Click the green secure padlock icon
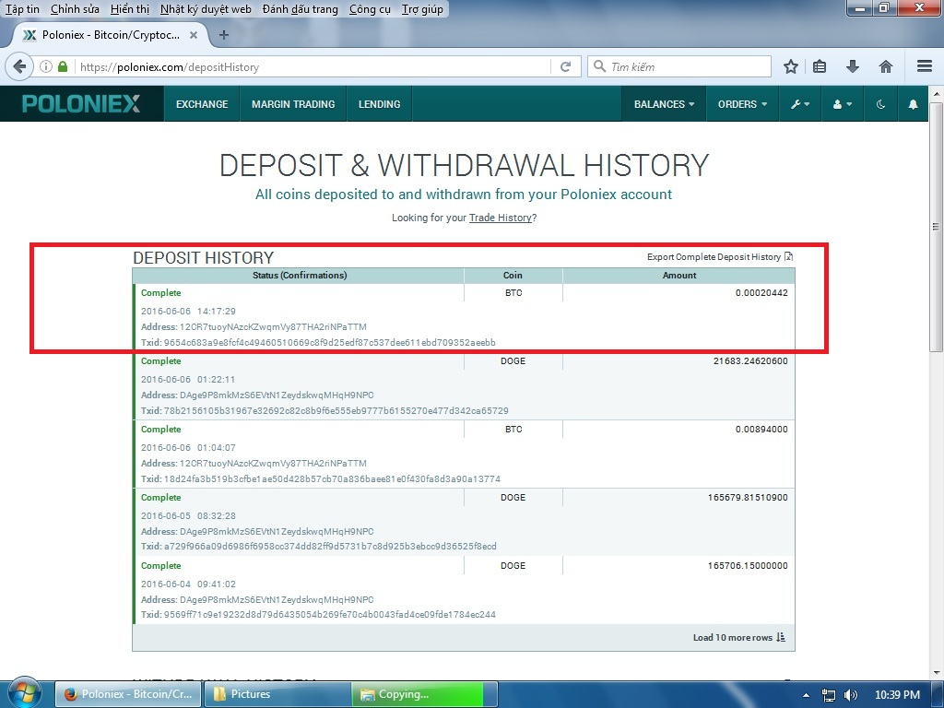944x708 pixels. (x=63, y=66)
